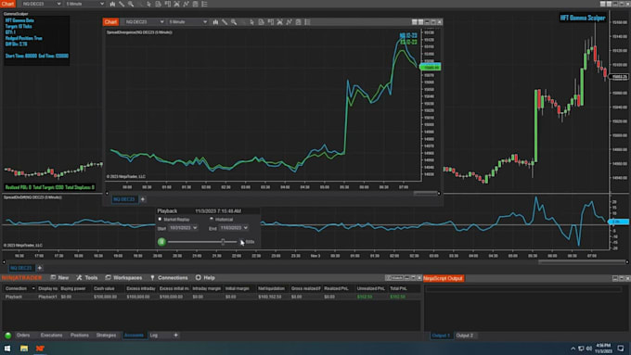Sort by the Cash value column header
631x355 pixels.
107,288
